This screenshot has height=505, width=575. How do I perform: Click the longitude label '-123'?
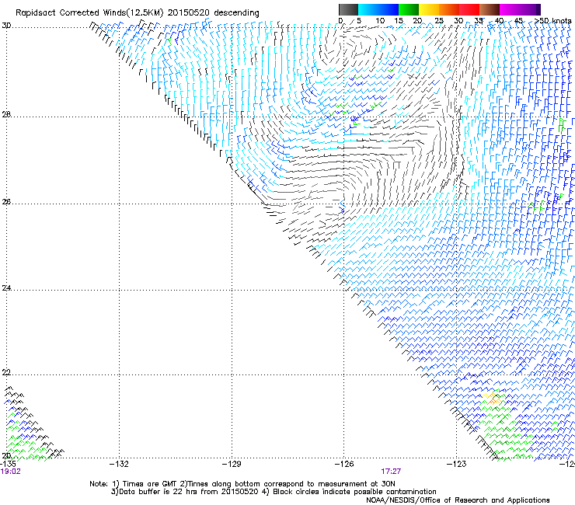(457, 464)
